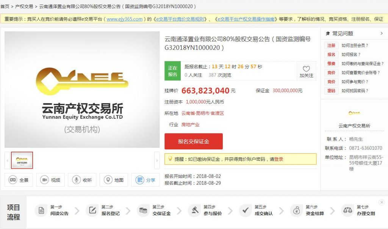
Task: Click the 第六步 资金结算 money bag icon
Action: click(296, 210)
